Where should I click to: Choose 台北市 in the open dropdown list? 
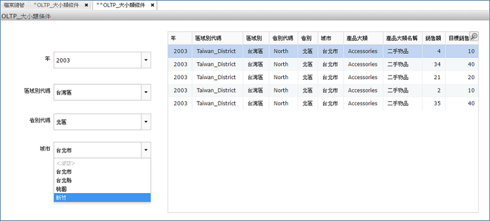[102, 171]
